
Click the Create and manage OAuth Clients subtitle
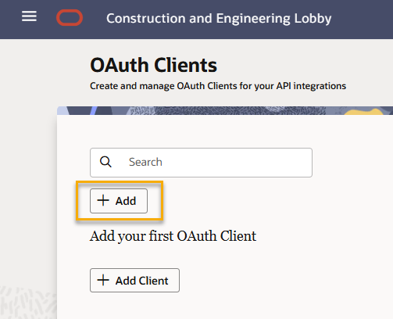coord(218,86)
